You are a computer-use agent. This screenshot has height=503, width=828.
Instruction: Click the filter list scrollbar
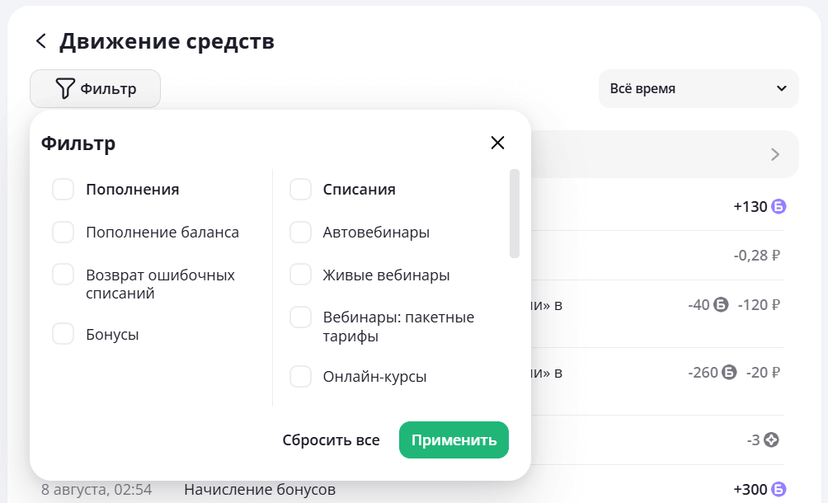(x=515, y=214)
